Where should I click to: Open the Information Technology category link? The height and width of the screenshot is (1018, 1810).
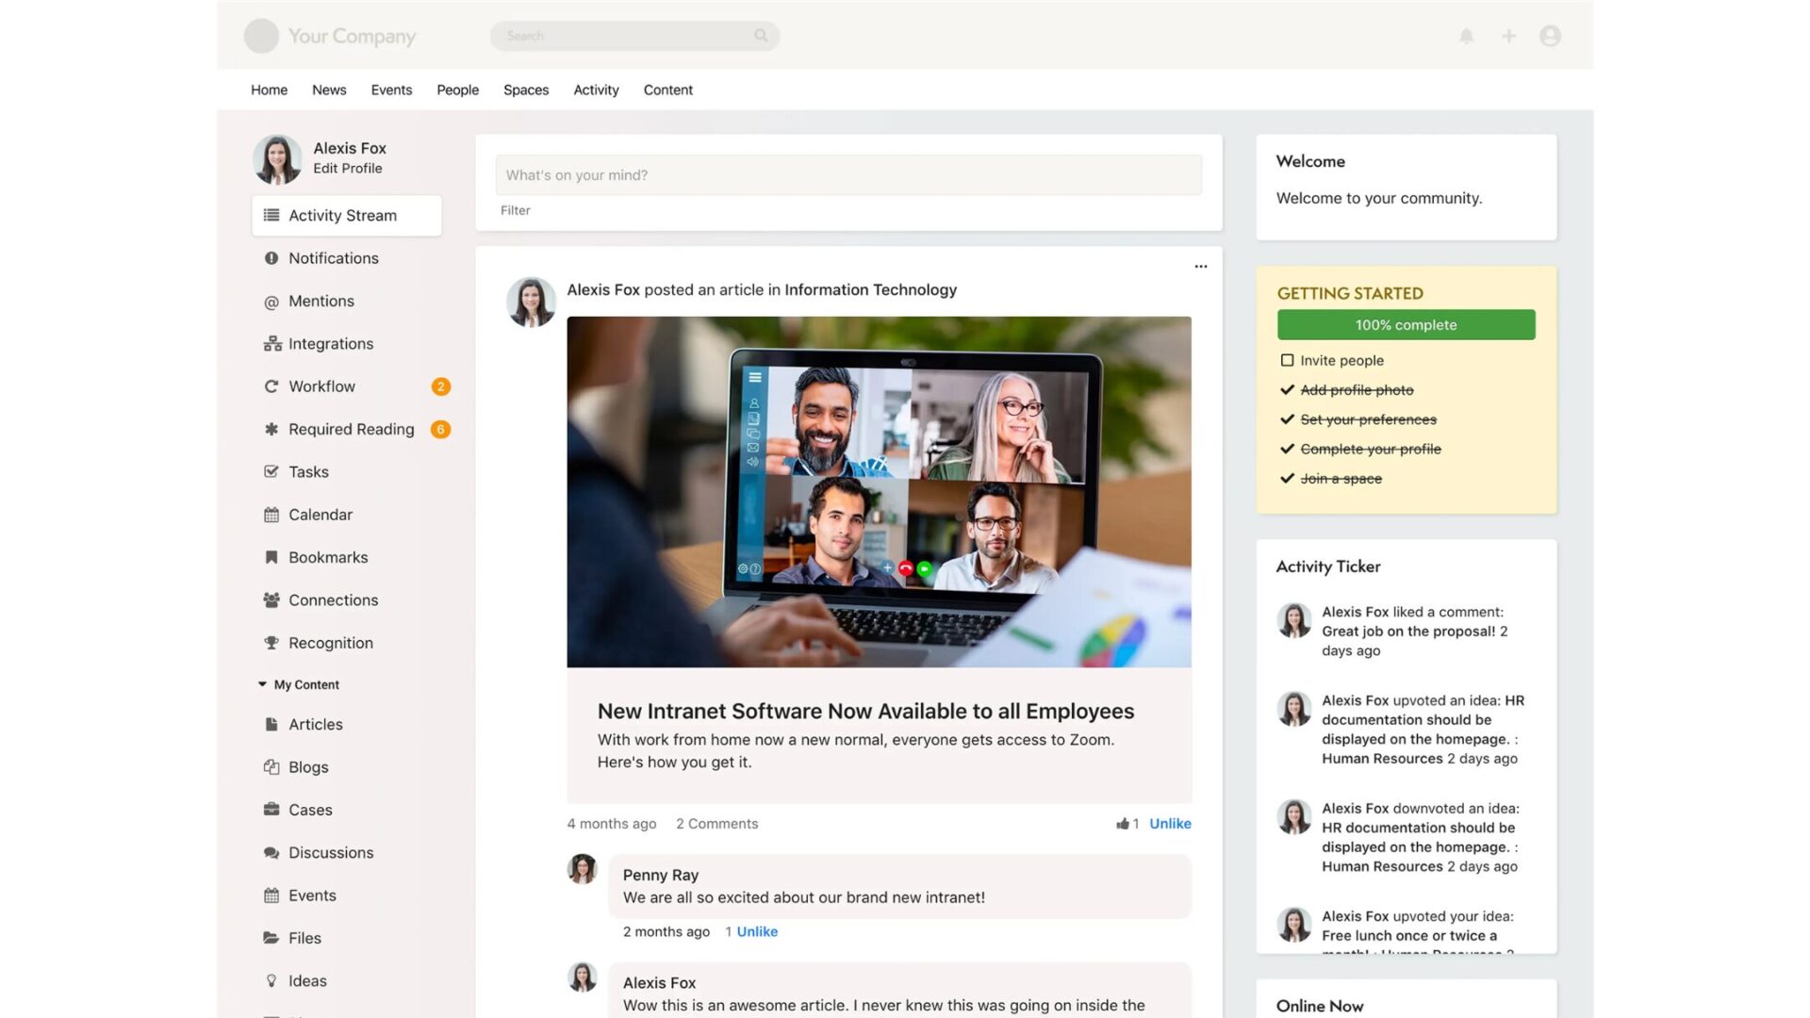click(870, 288)
